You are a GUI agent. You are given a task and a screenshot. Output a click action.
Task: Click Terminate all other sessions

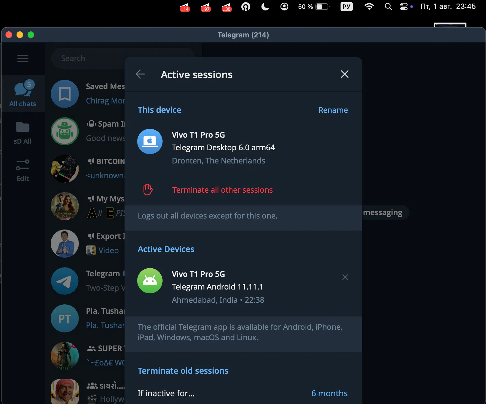point(222,190)
